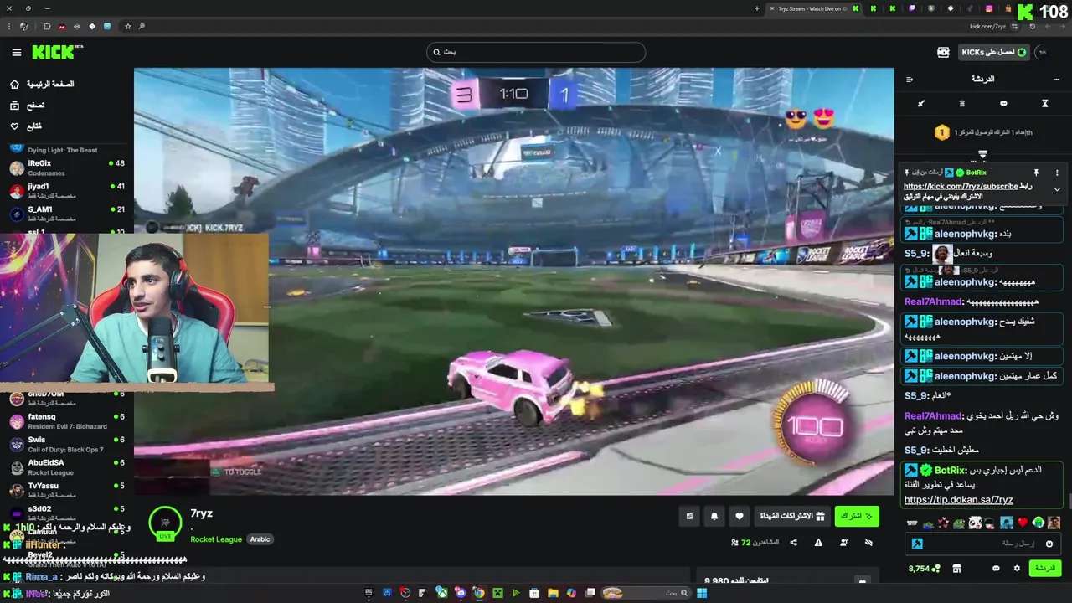Open Swis channel in sidebar
This screenshot has height=603, width=1072.
67,444
